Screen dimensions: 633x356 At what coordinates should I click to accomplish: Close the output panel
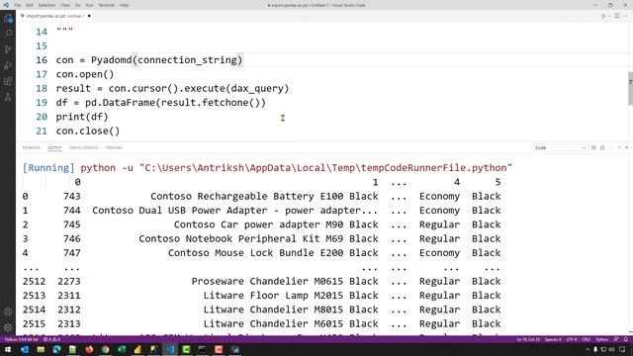[x=626, y=147]
